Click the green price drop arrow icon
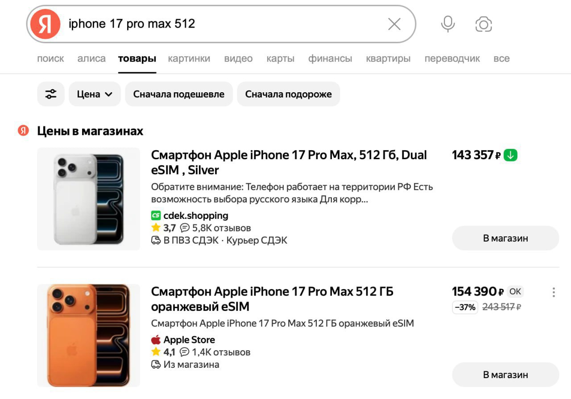571x399 pixels. click(510, 155)
